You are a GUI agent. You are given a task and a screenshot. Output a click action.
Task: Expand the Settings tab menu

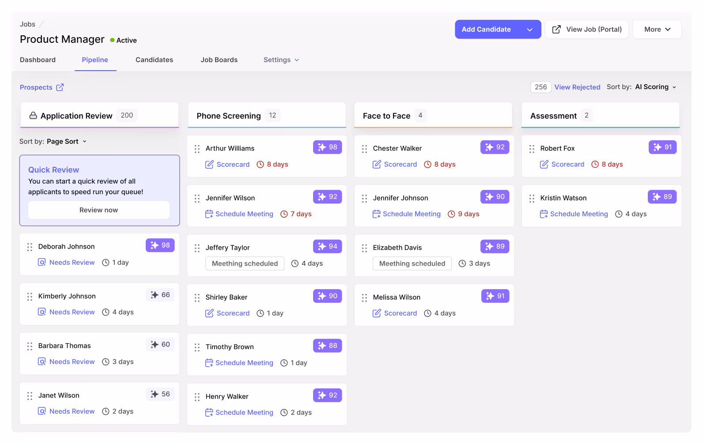click(x=281, y=60)
